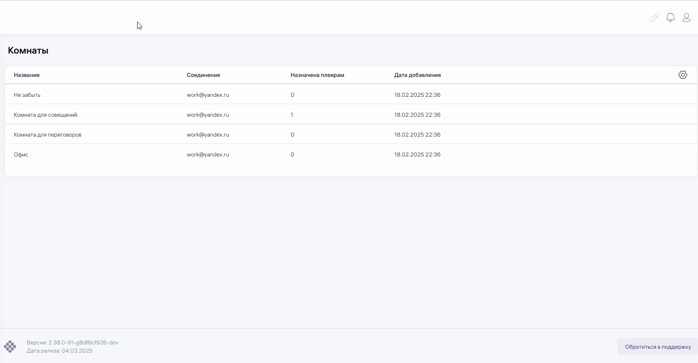The width and height of the screenshot is (698, 363).
Task: Sort by Соединение column header
Action: tap(203, 75)
